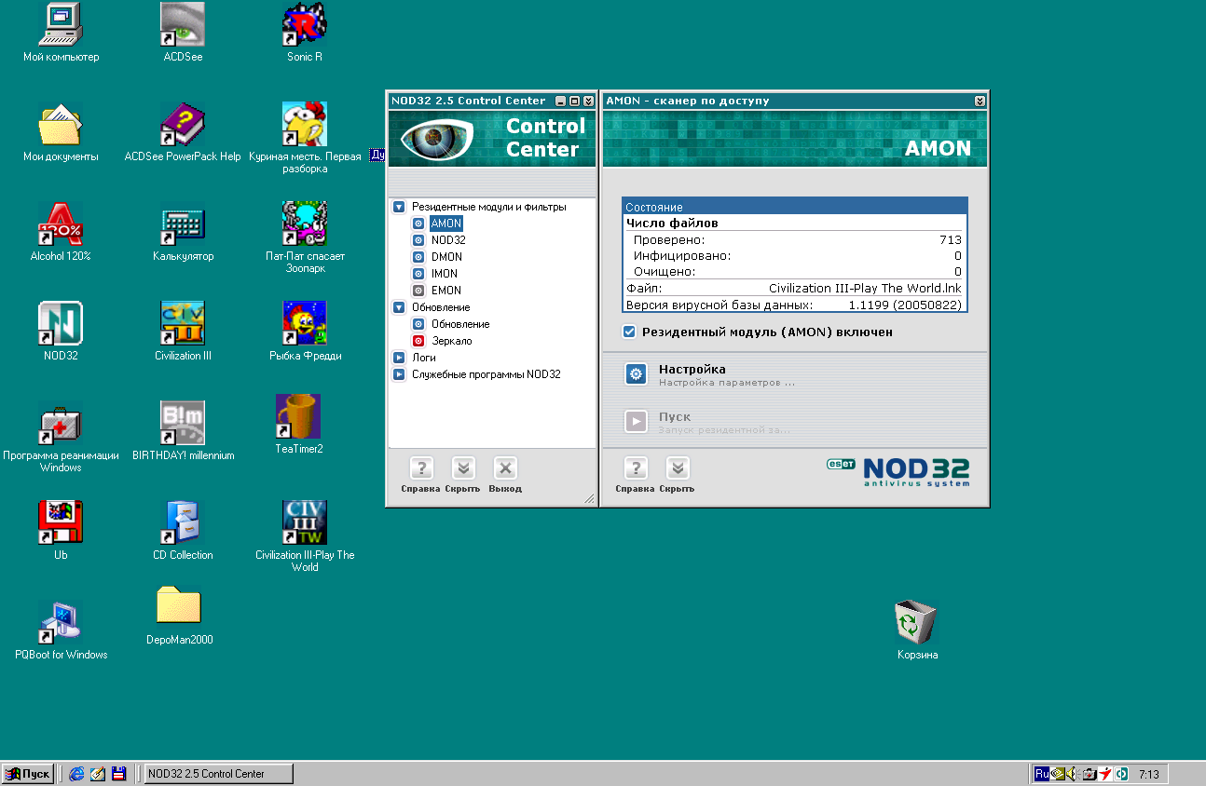1206x786 pixels.
Task: Click the NVIDIA tray icon
Action: tap(1057, 774)
